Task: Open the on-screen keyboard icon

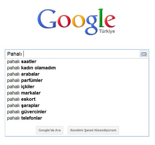Action: [x=144, y=54]
